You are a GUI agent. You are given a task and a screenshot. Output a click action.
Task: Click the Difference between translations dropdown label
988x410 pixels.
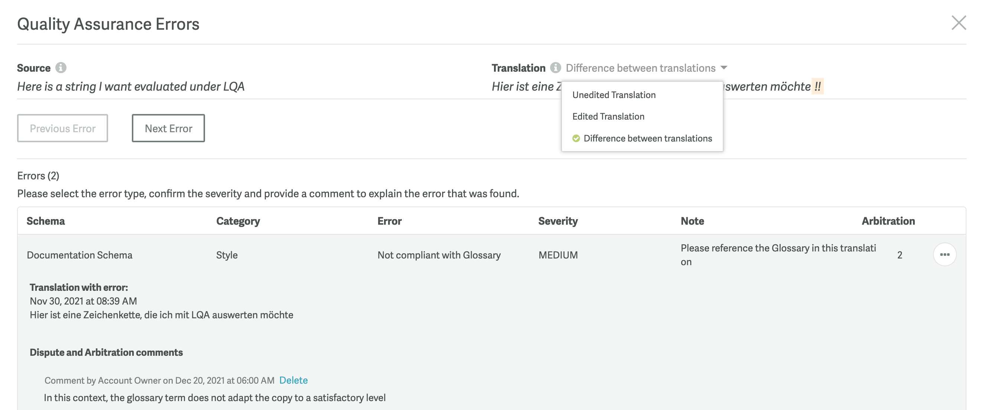click(x=640, y=68)
